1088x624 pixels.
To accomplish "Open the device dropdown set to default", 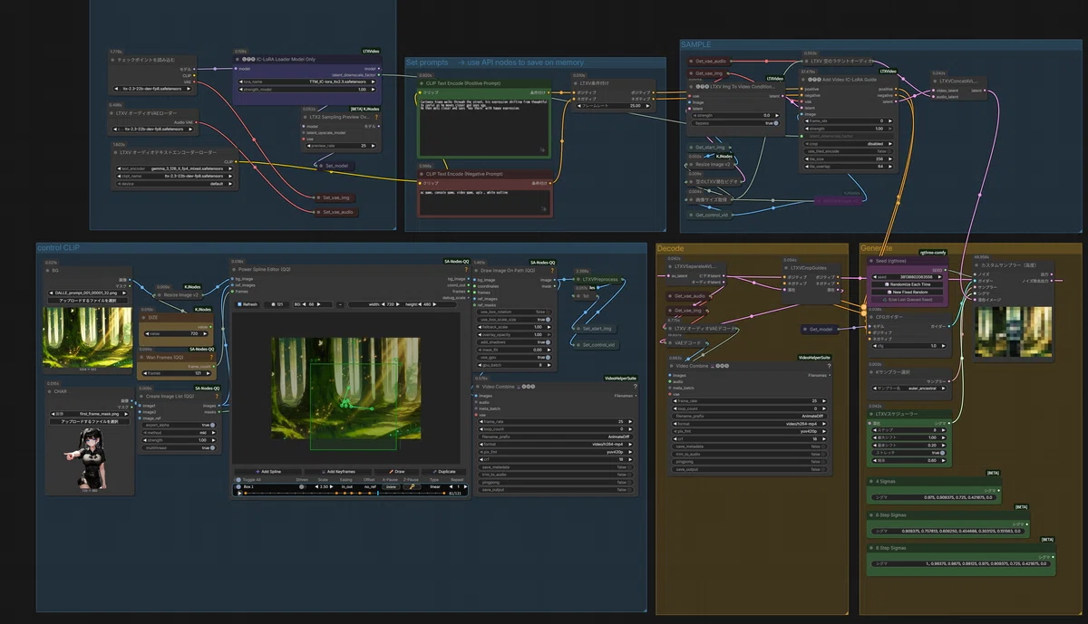I will coord(175,184).
